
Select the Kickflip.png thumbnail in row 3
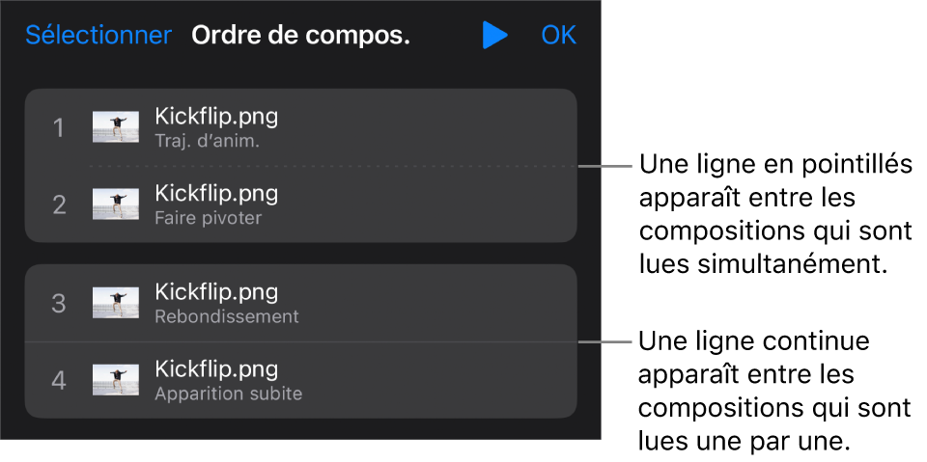pyautogui.click(x=115, y=303)
